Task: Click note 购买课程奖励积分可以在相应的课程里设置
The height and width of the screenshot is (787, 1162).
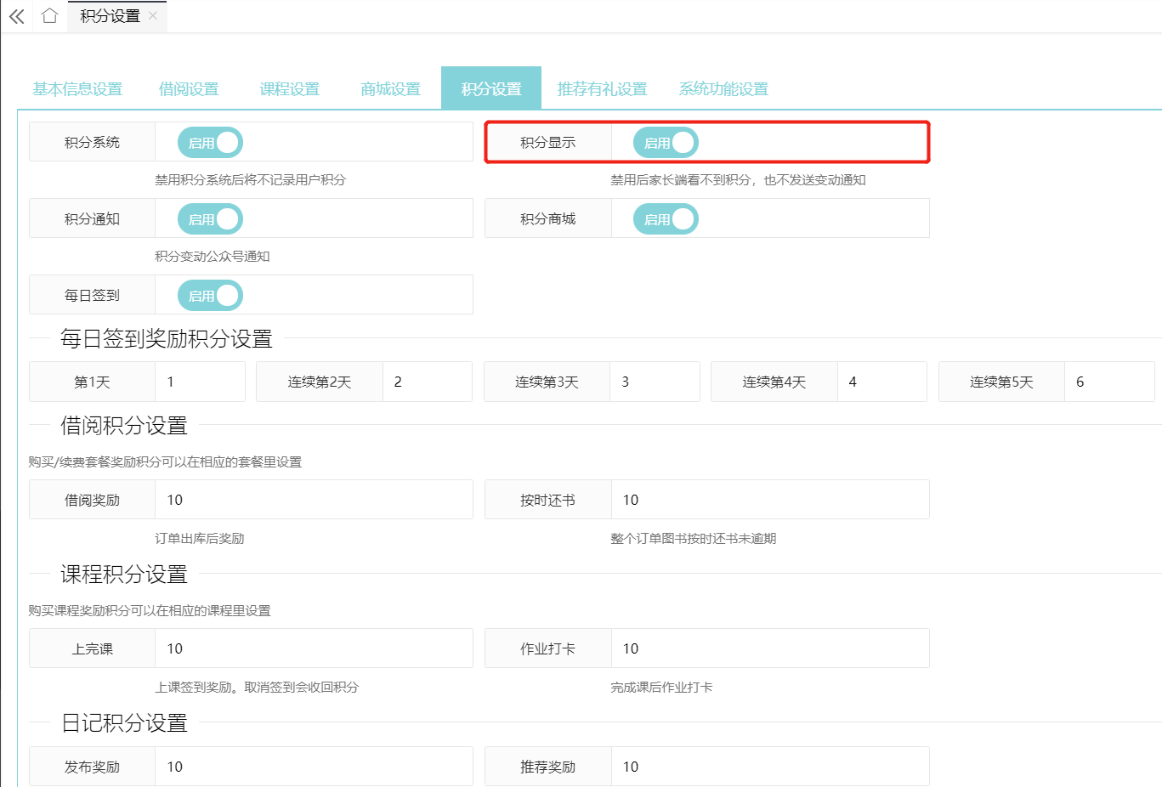Action: click(x=150, y=611)
